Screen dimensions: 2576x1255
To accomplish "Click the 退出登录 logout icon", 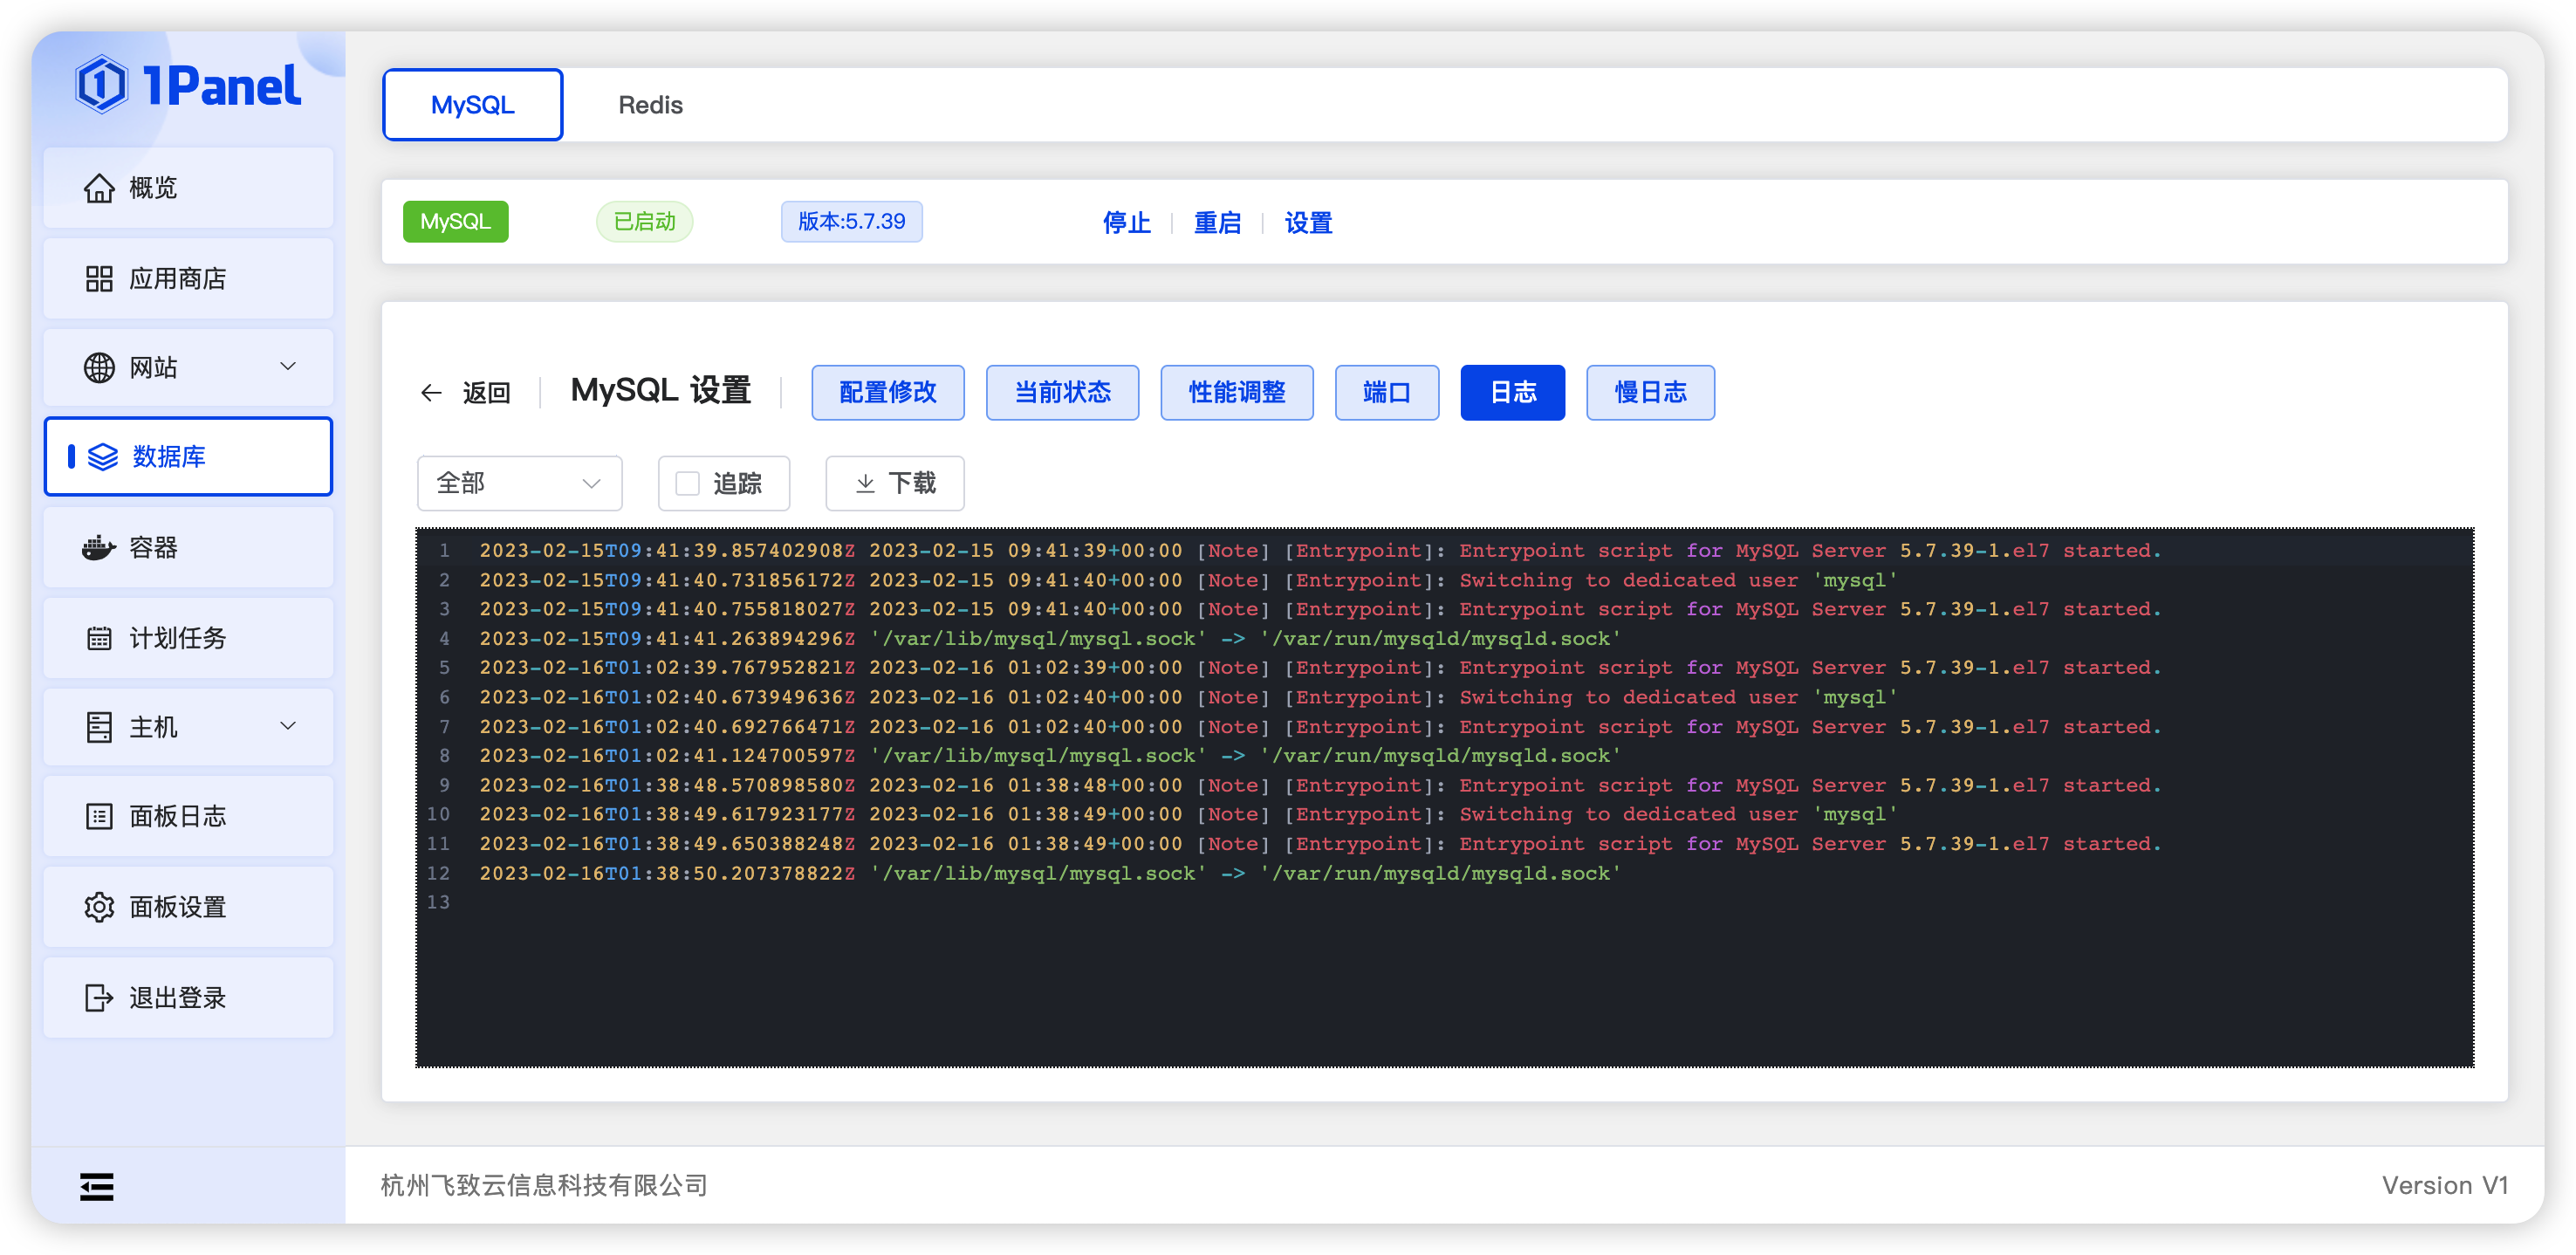I will pos(99,996).
